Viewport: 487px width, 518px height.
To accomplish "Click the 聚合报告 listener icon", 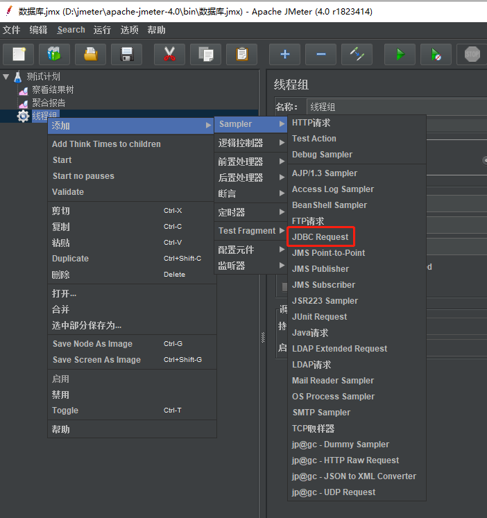I will (x=24, y=103).
